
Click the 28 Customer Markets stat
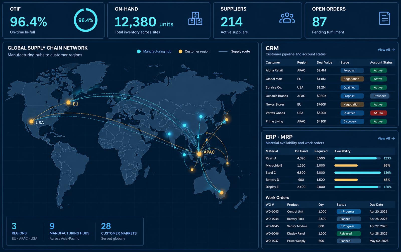click(x=119, y=231)
